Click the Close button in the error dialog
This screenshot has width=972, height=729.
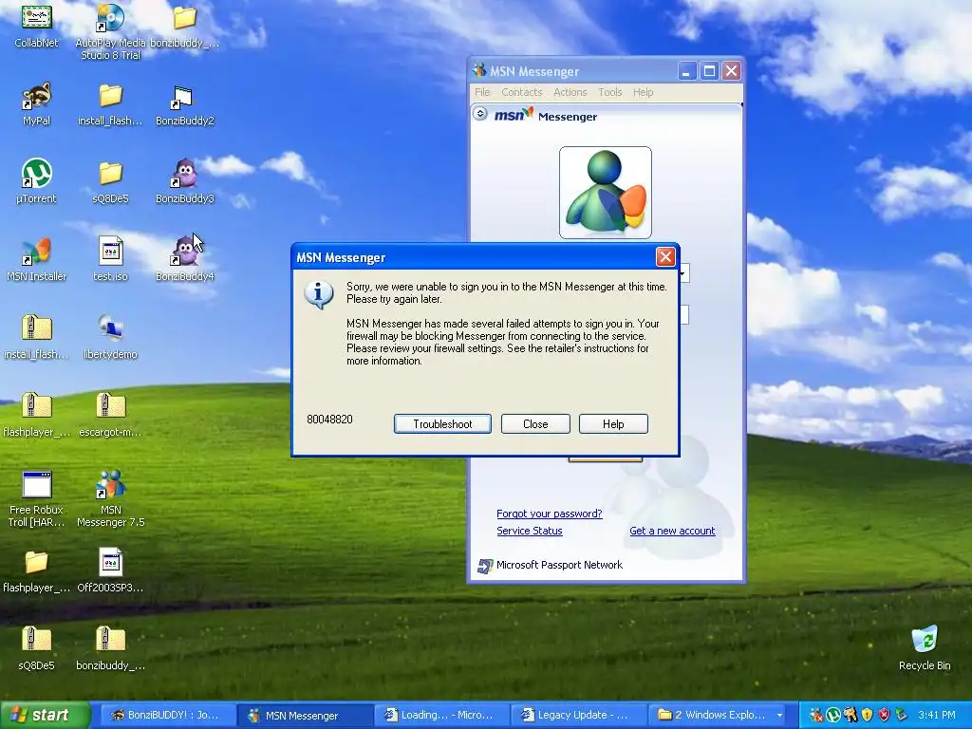click(x=535, y=424)
